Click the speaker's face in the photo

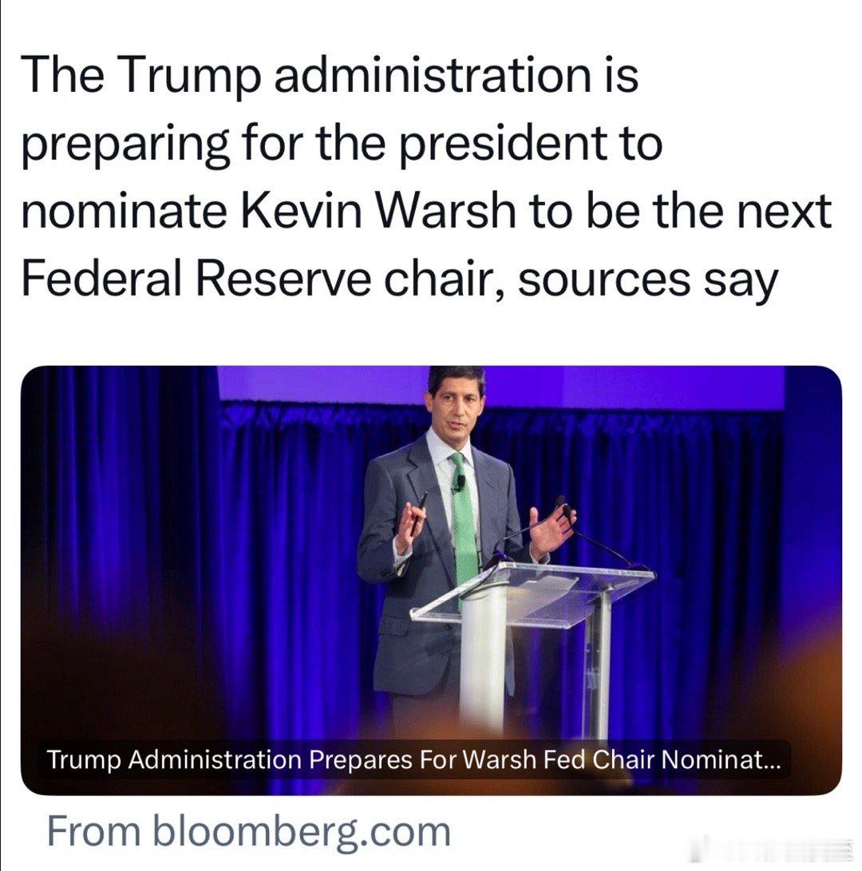(x=457, y=407)
